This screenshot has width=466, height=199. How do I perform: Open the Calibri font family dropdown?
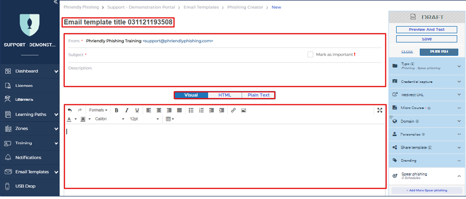[109, 119]
